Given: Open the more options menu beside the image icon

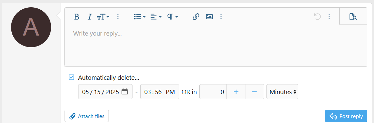Looking at the screenshot, I should coord(221,17).
